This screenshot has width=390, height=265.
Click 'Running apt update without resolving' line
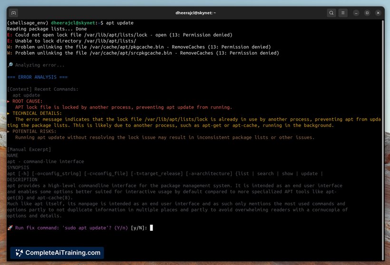point(165,137)
